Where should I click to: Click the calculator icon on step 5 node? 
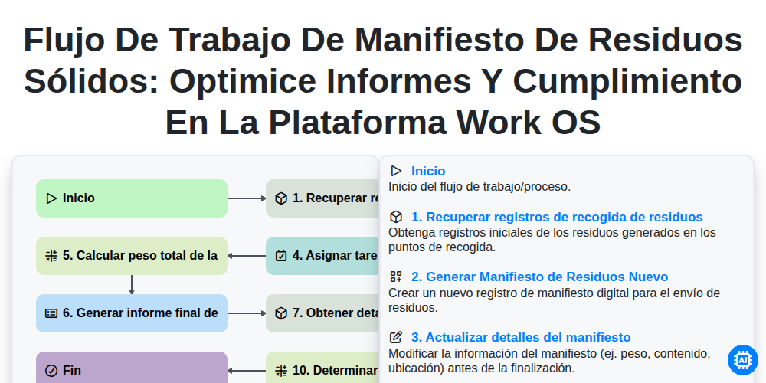51,256
